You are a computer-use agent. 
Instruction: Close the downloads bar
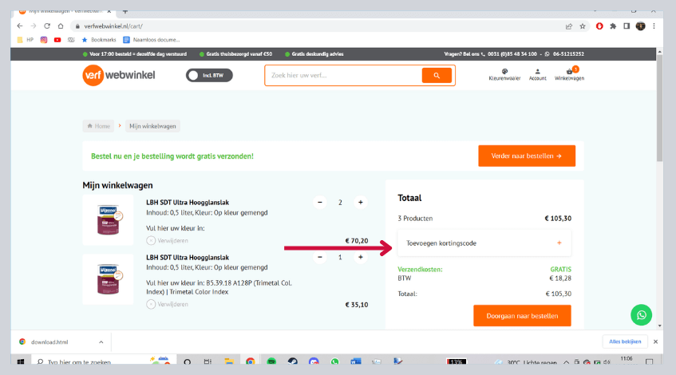tap(655, 341)
